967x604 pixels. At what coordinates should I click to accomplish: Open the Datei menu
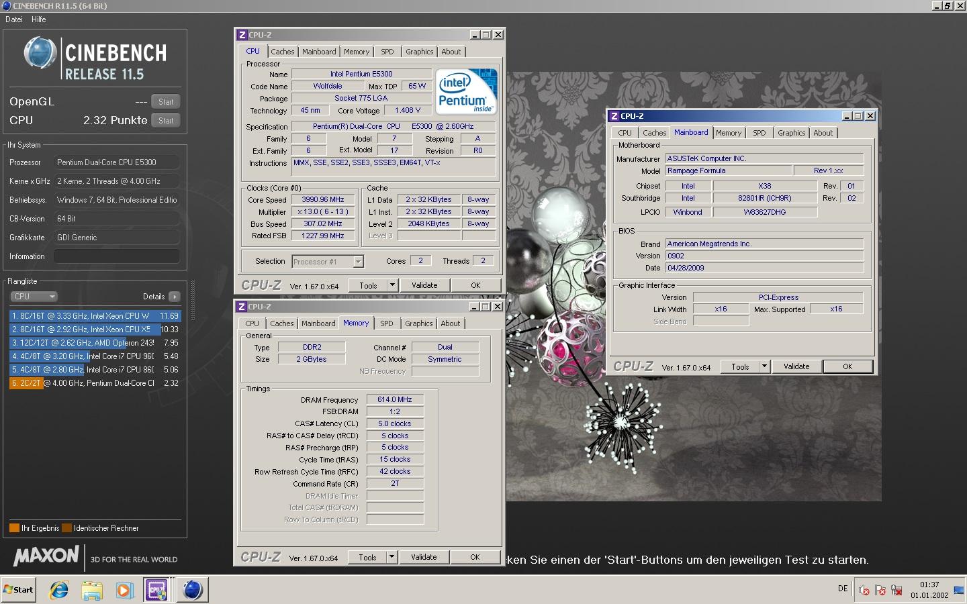tap(14, 19)
